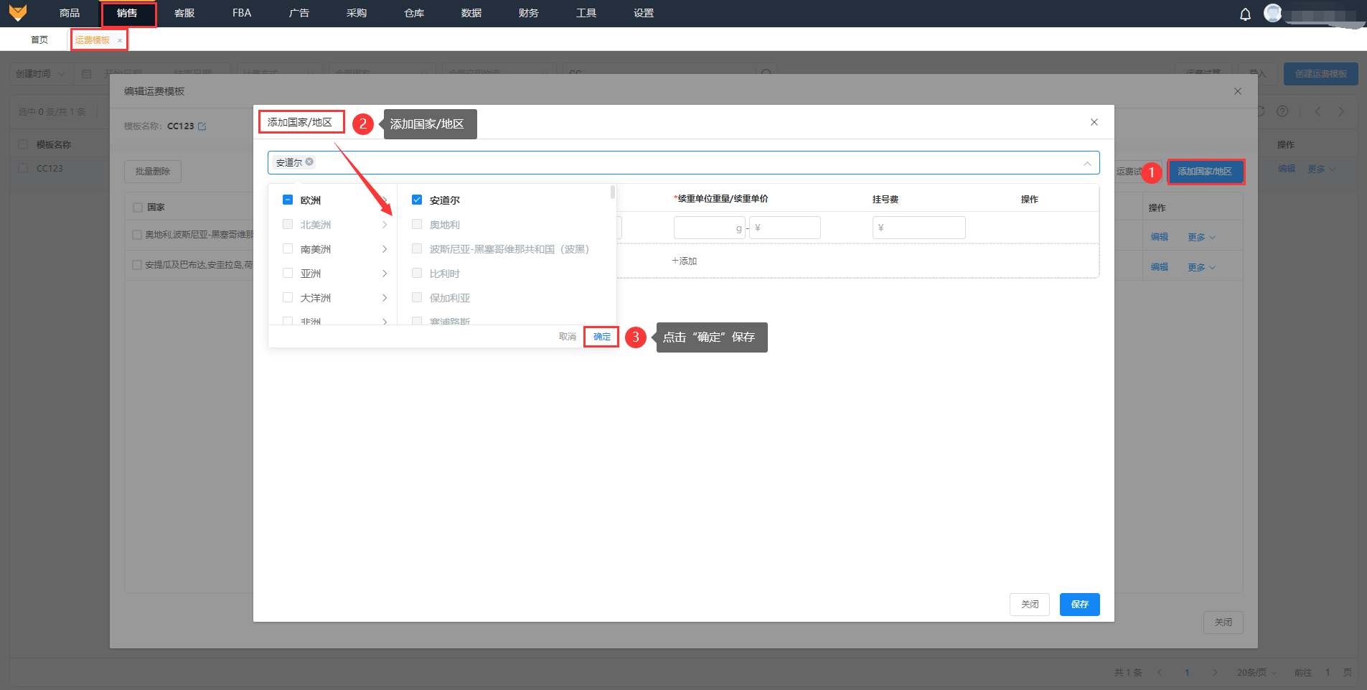Image resolution: width=1367 pixels, height=690 pixels.
Task: Check the 保加利亚 country checkbox
Action: click(x=417, y=297)
